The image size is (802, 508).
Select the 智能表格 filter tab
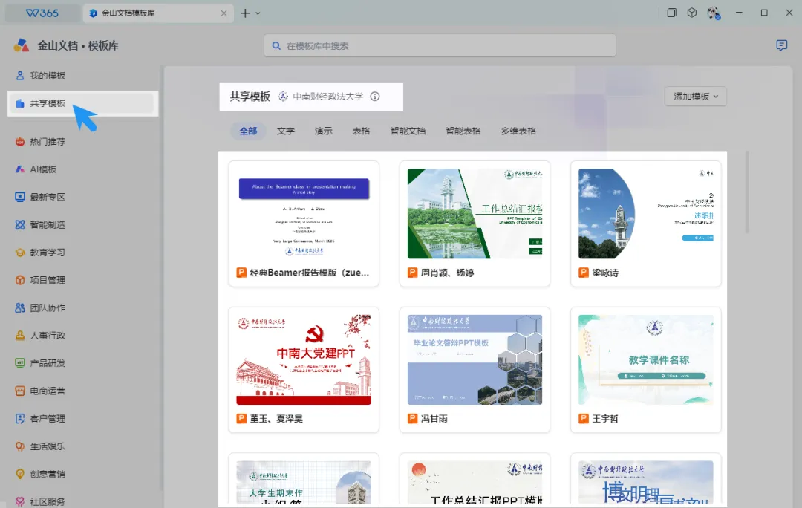pos(463,131)
